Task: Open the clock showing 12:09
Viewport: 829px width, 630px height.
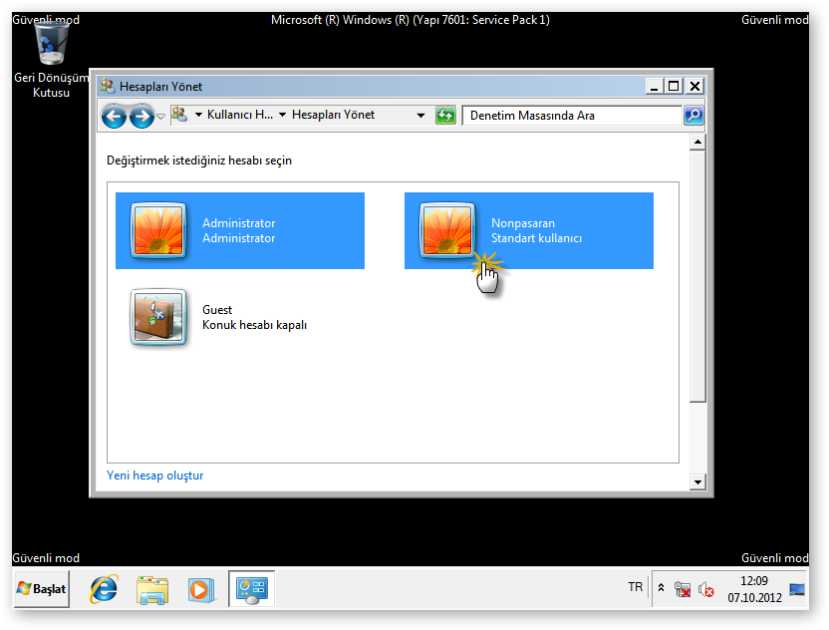Action: (754, 589)
